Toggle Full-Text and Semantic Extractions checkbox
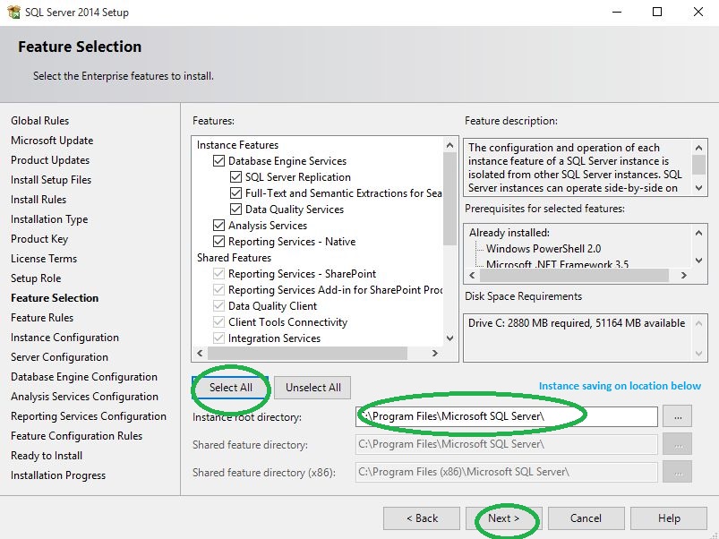 coord(235,193)
